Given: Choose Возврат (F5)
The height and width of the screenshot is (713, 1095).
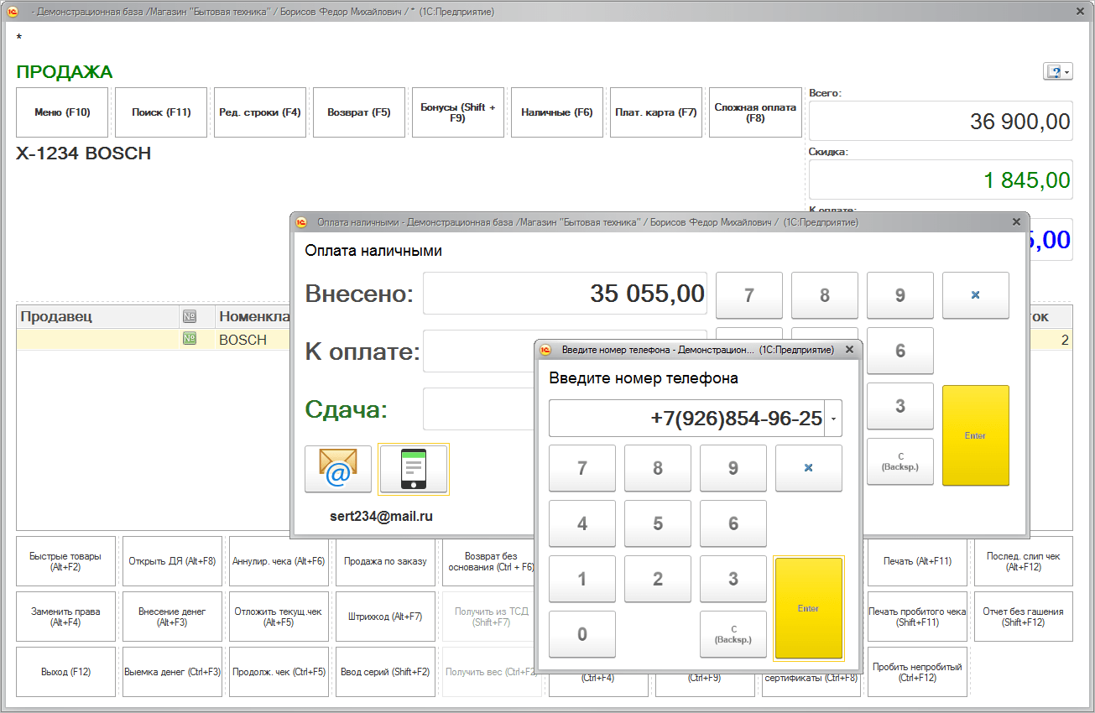Looking at the screenshot, I should click(x=359, y=112).
